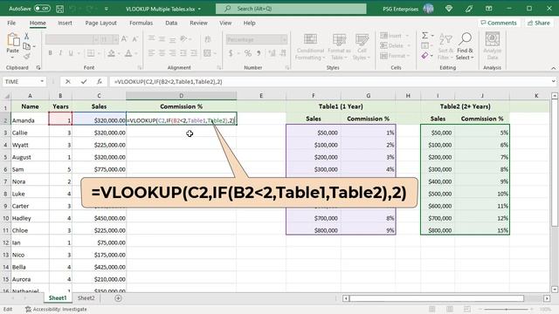
Task: Click the Percent Style icon
Action: (248, 53)
